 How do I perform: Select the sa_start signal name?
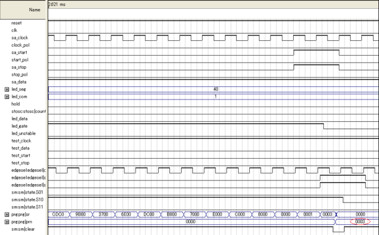19,53
